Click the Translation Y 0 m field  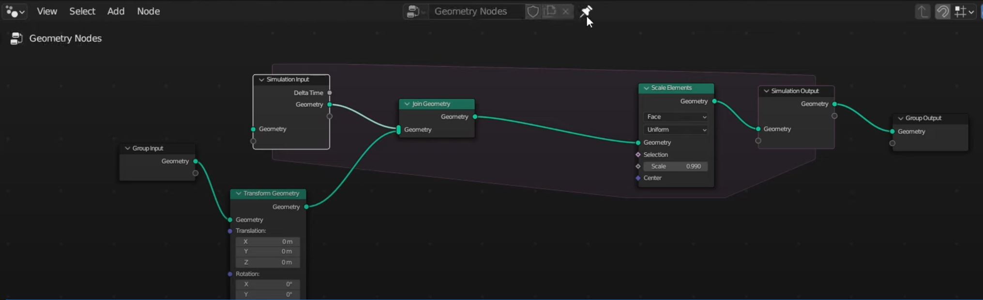tap(268, 252)
